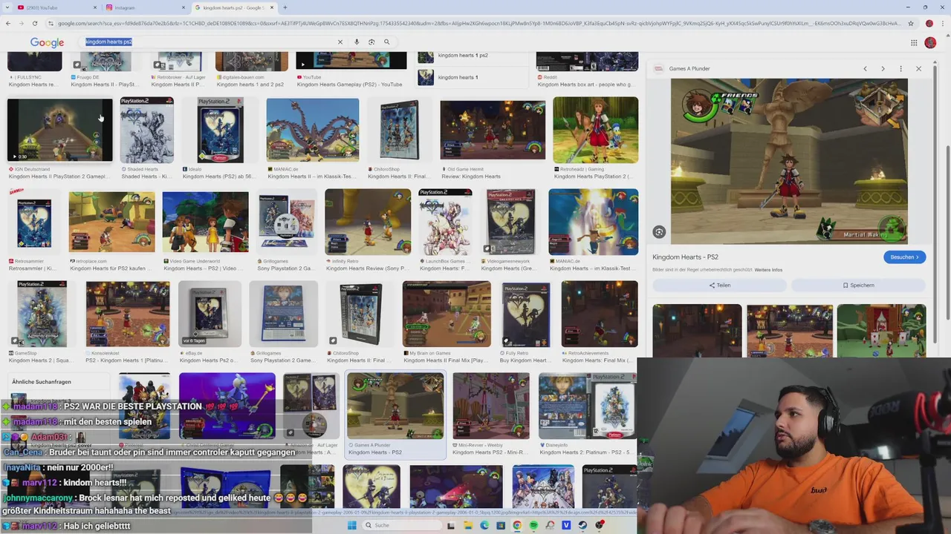This screenshot has width=951, height=534.
Task: Clear the search query with X
Action: [x=340, y=42]
